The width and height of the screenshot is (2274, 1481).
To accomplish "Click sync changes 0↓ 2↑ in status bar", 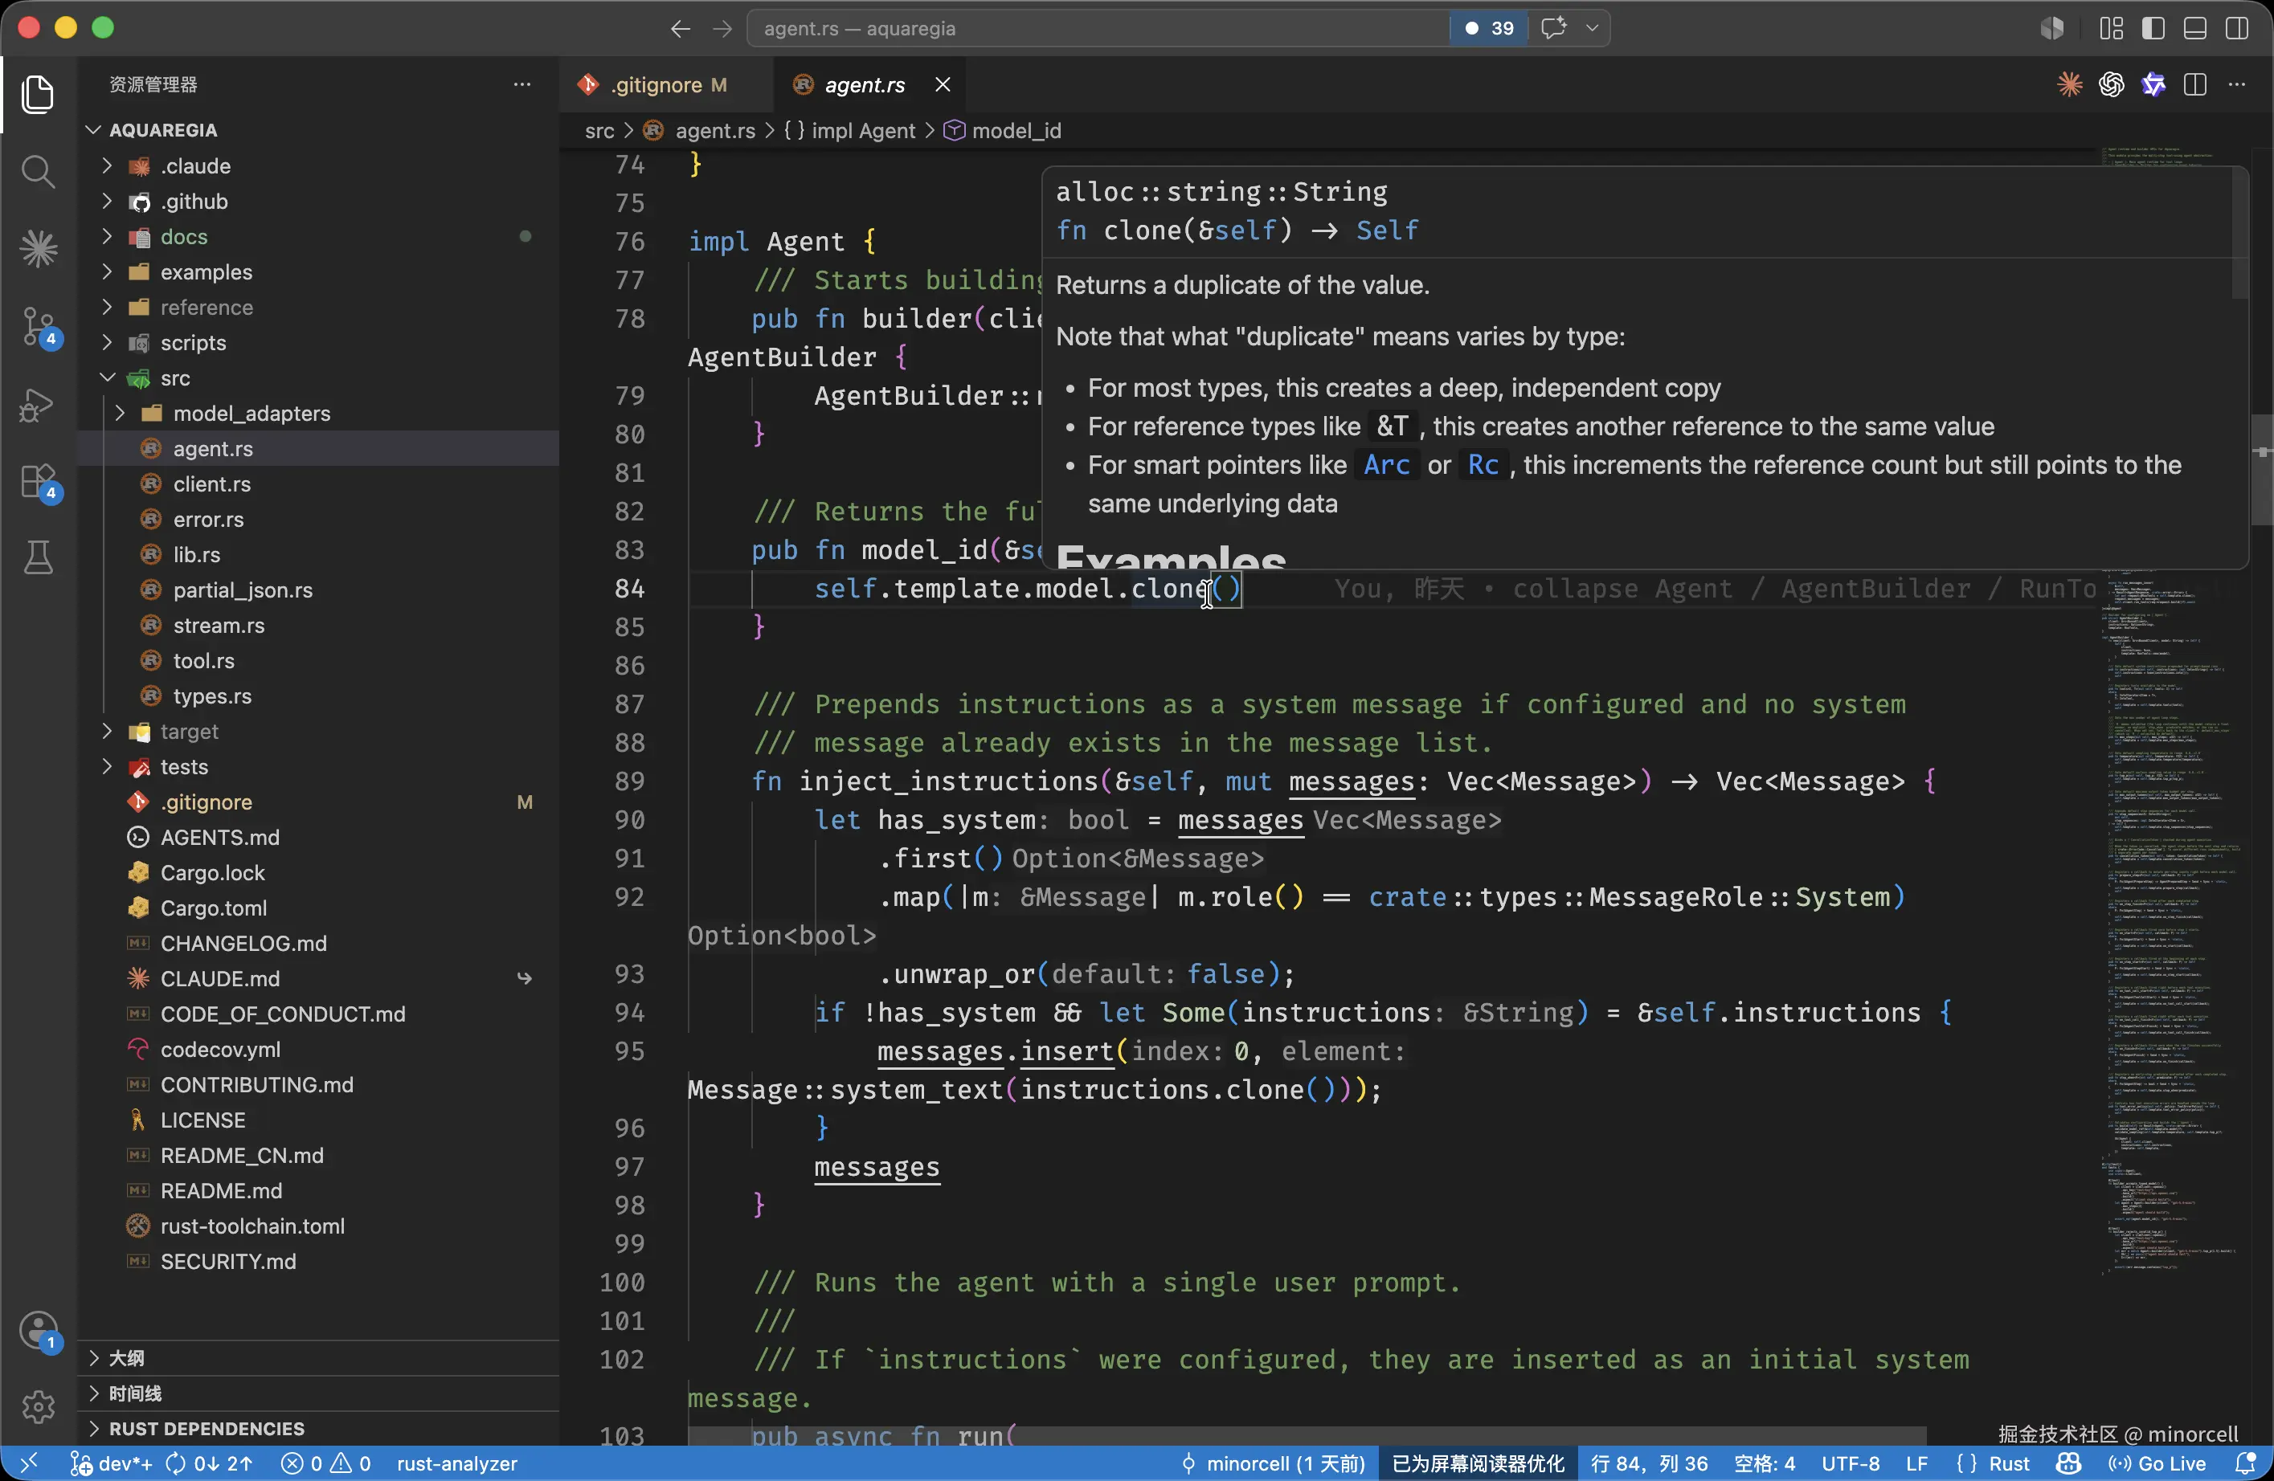I will pyautogui.click(x=209, y=1463).
